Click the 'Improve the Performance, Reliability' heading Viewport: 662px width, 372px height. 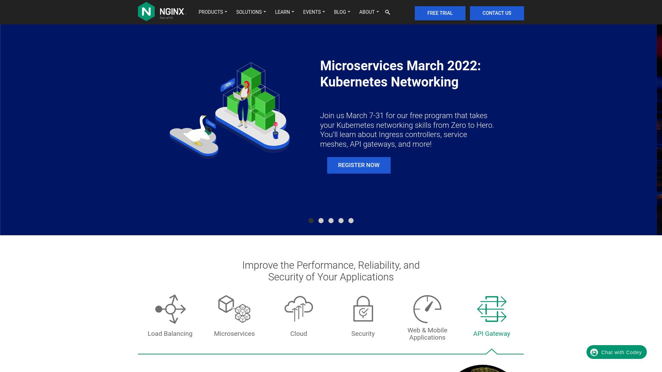coord(331,271)
